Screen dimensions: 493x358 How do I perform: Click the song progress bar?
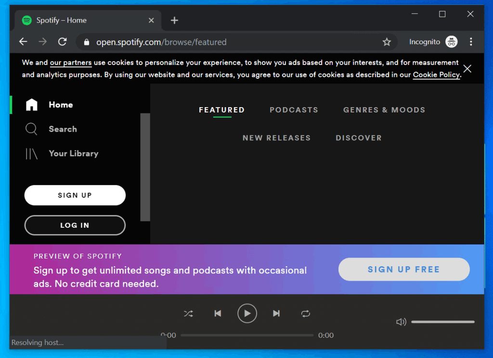[x=247, y=335]
